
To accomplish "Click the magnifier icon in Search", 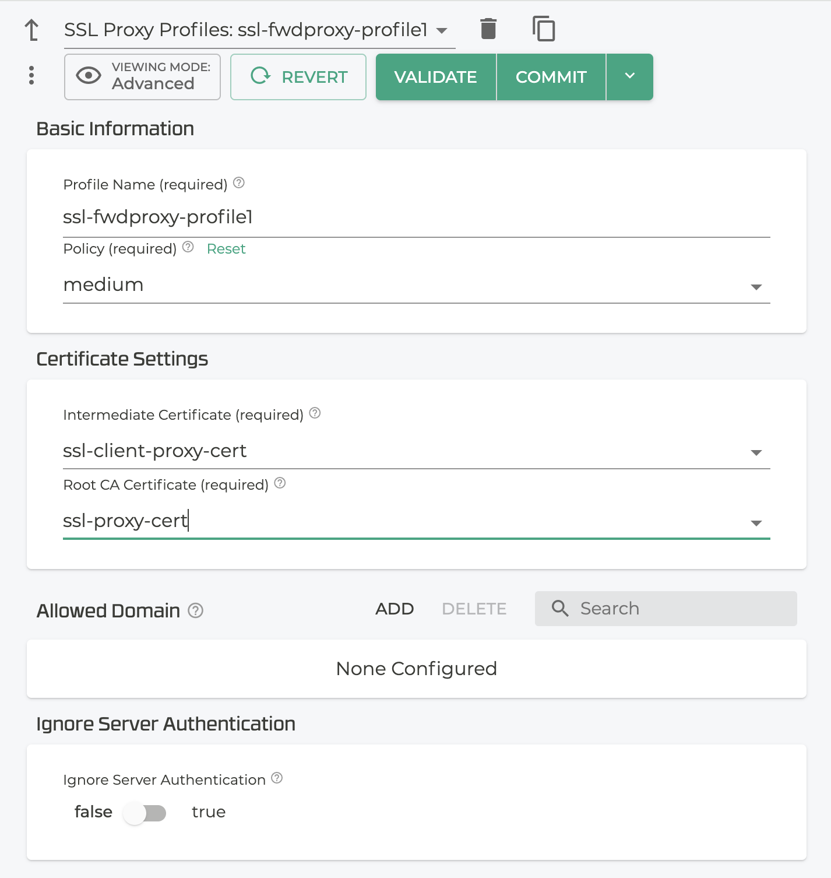I will (560, 609).
